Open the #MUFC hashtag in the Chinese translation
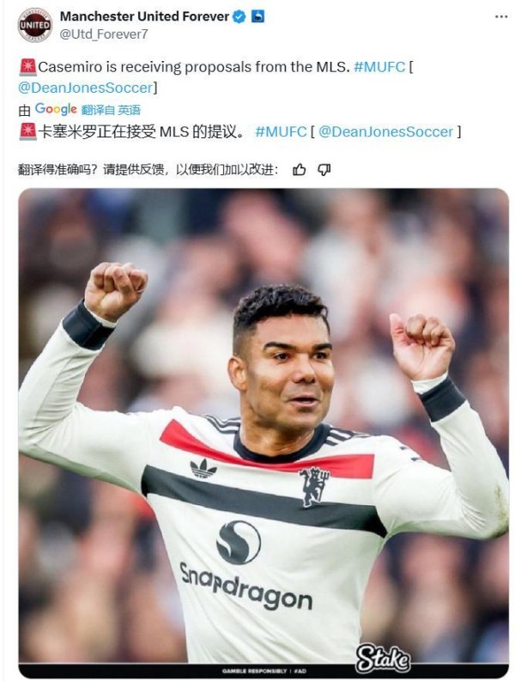The width and height of the screenshot is (515, 681). (x=281, y=131)
